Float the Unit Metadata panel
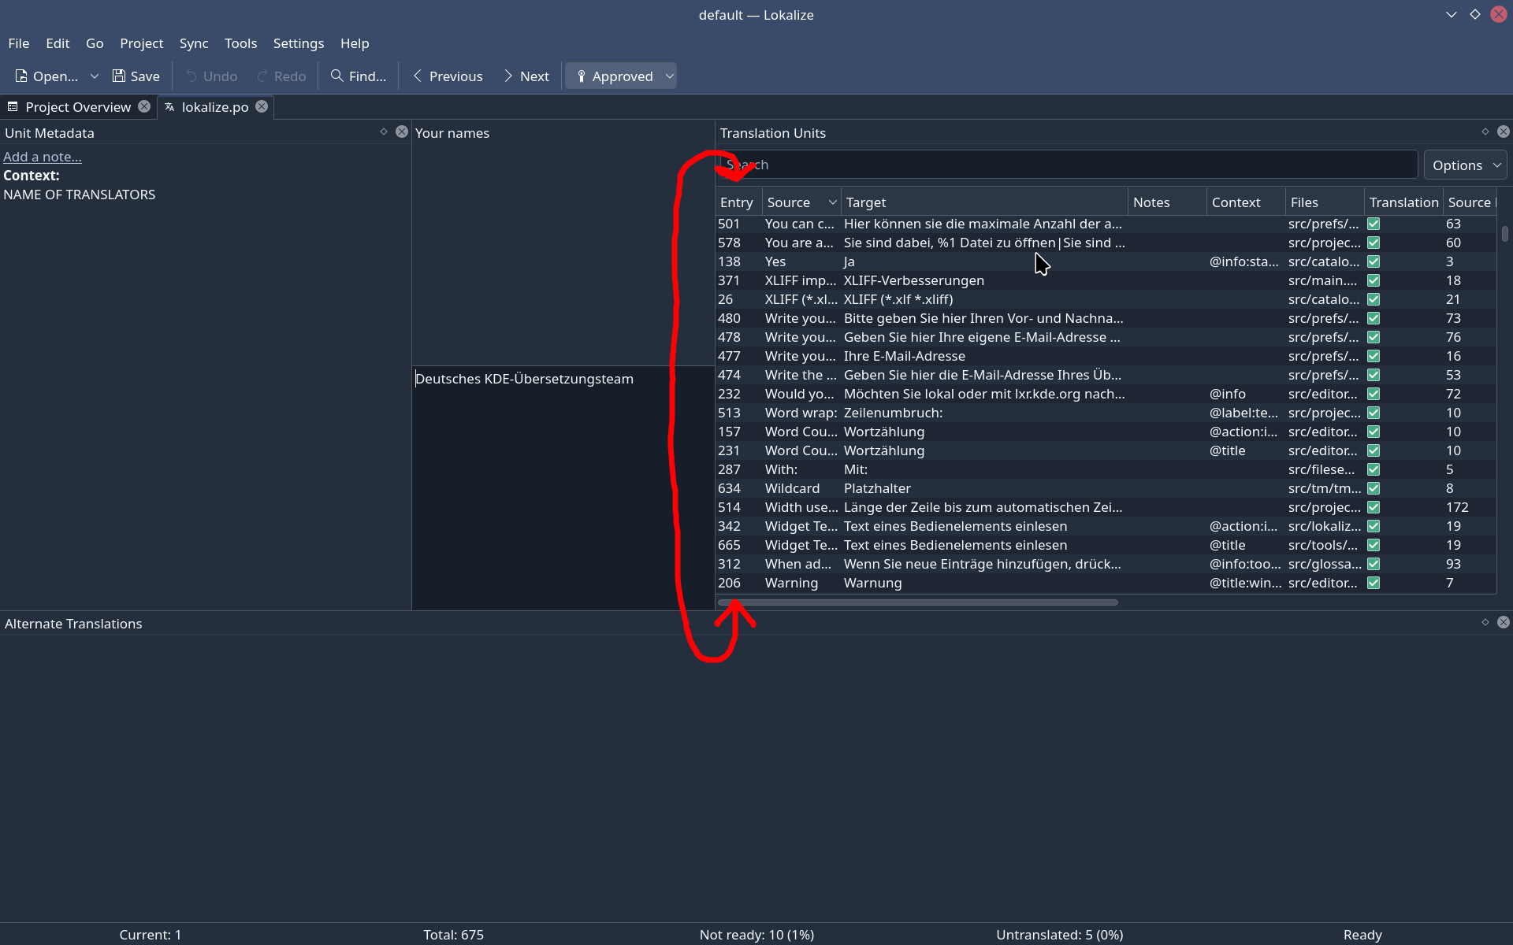 click(384, 132)
